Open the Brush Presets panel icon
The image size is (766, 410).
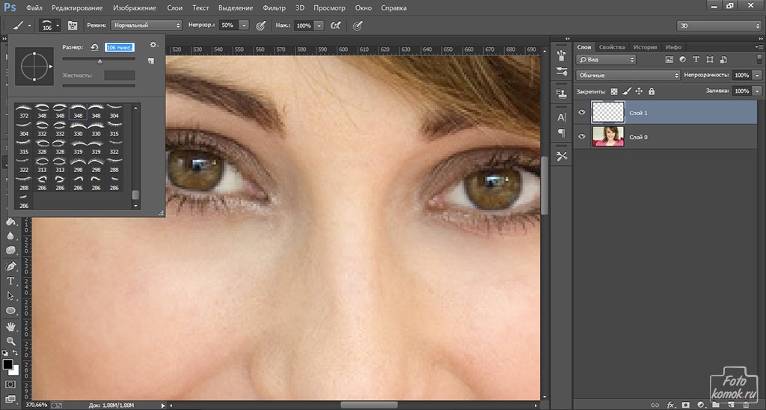(561, 55)
